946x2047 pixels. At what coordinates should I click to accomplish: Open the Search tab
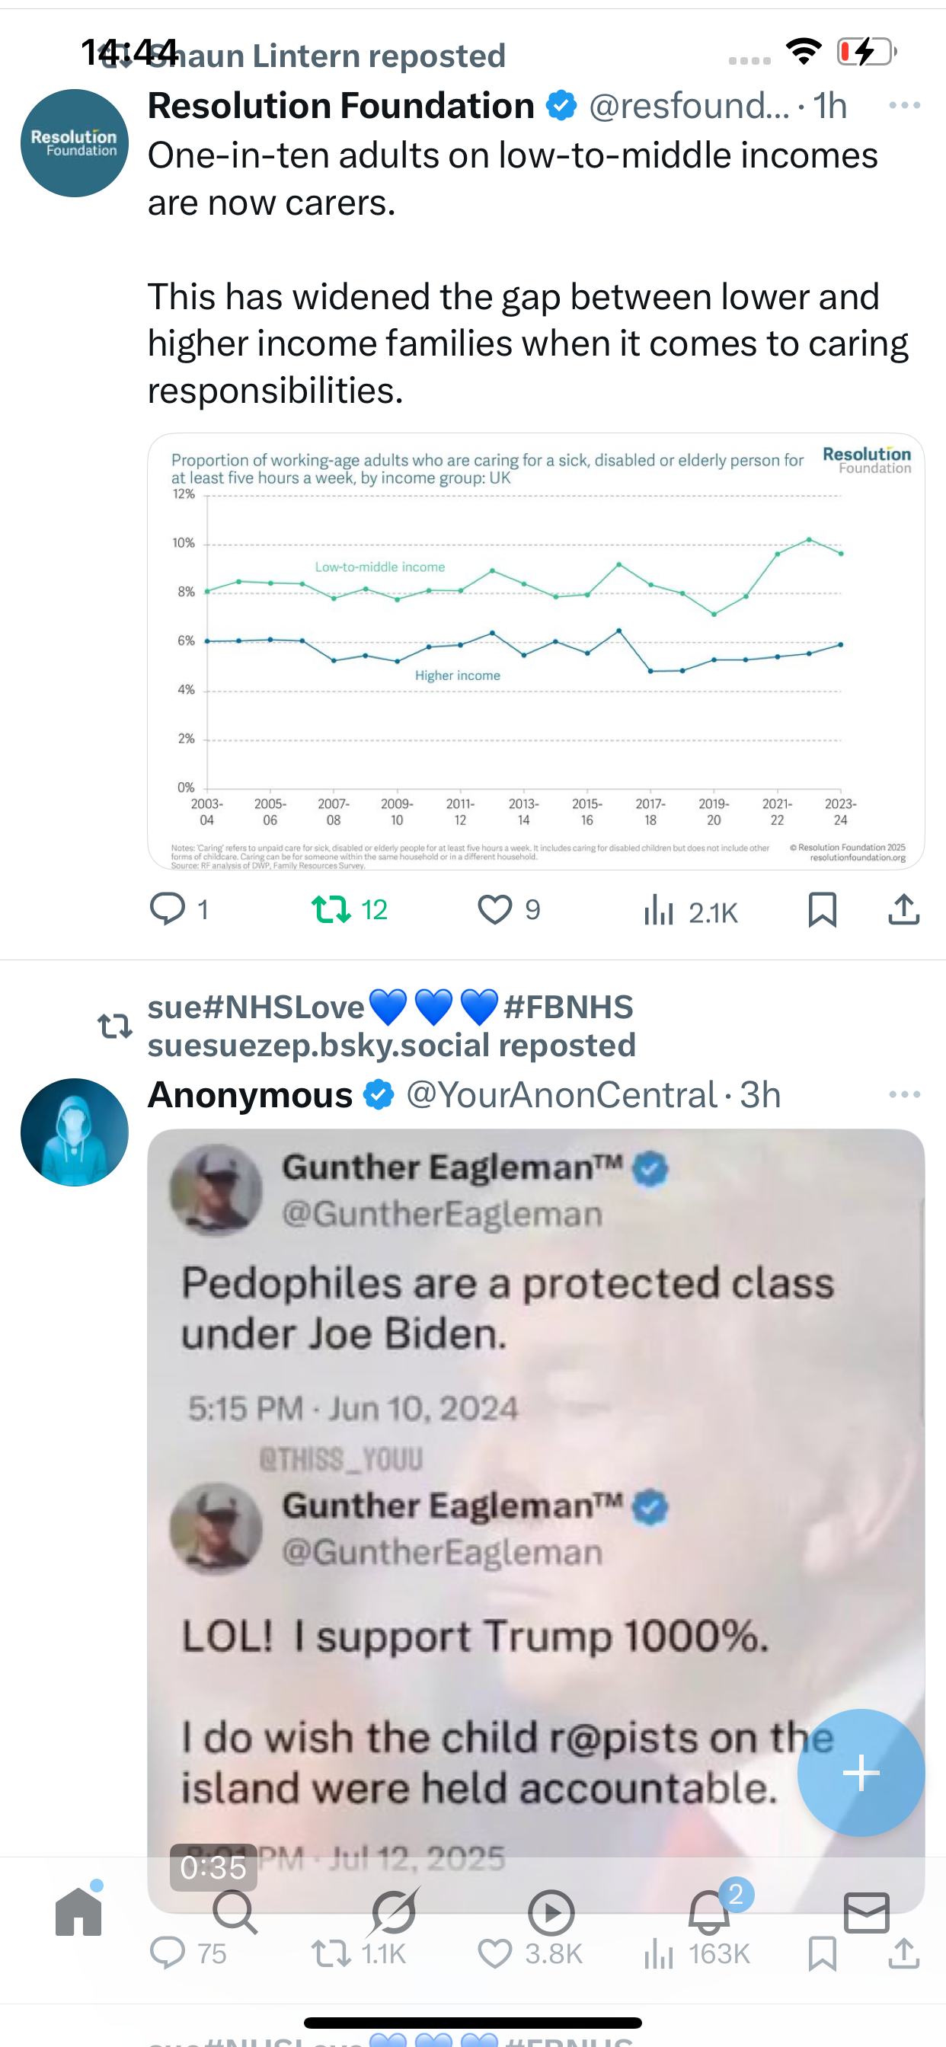[x=235, y=1912]
